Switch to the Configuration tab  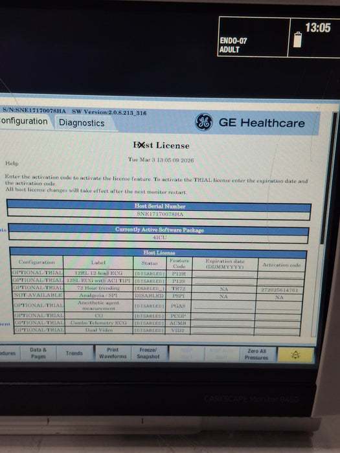tap(24, 122)
